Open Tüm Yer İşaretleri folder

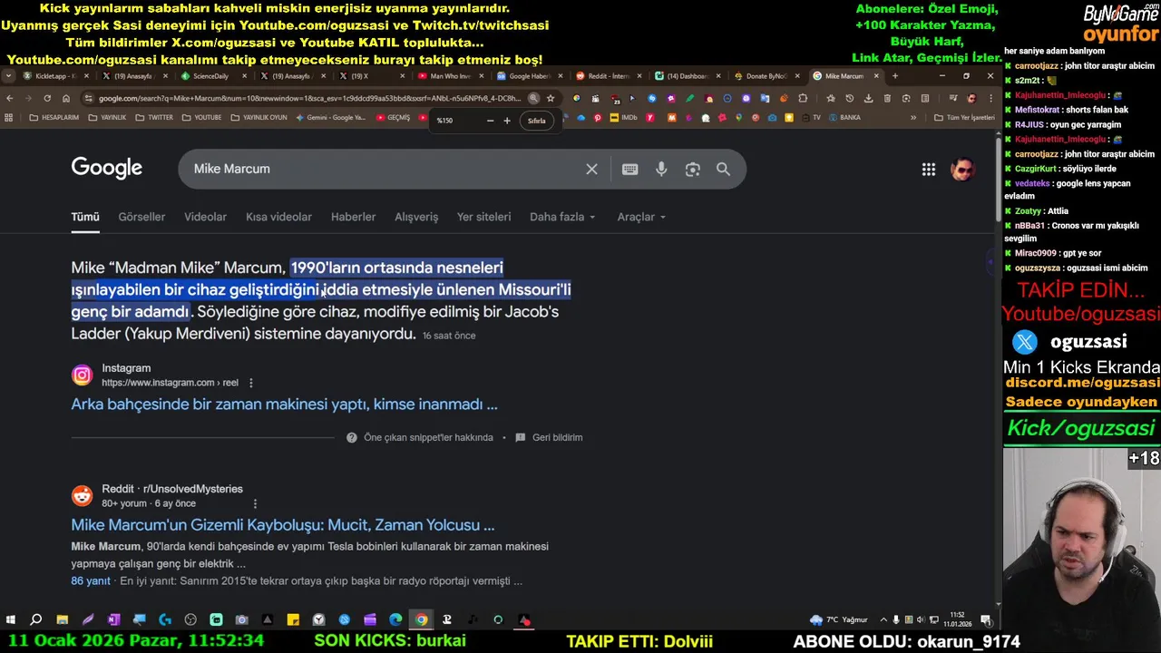964,118
